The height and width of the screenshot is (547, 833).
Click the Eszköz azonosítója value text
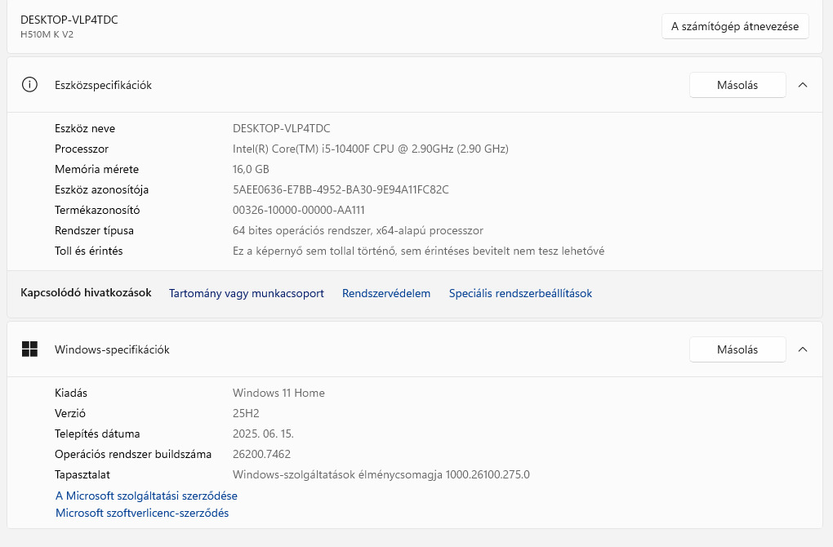tap(341, 189)
